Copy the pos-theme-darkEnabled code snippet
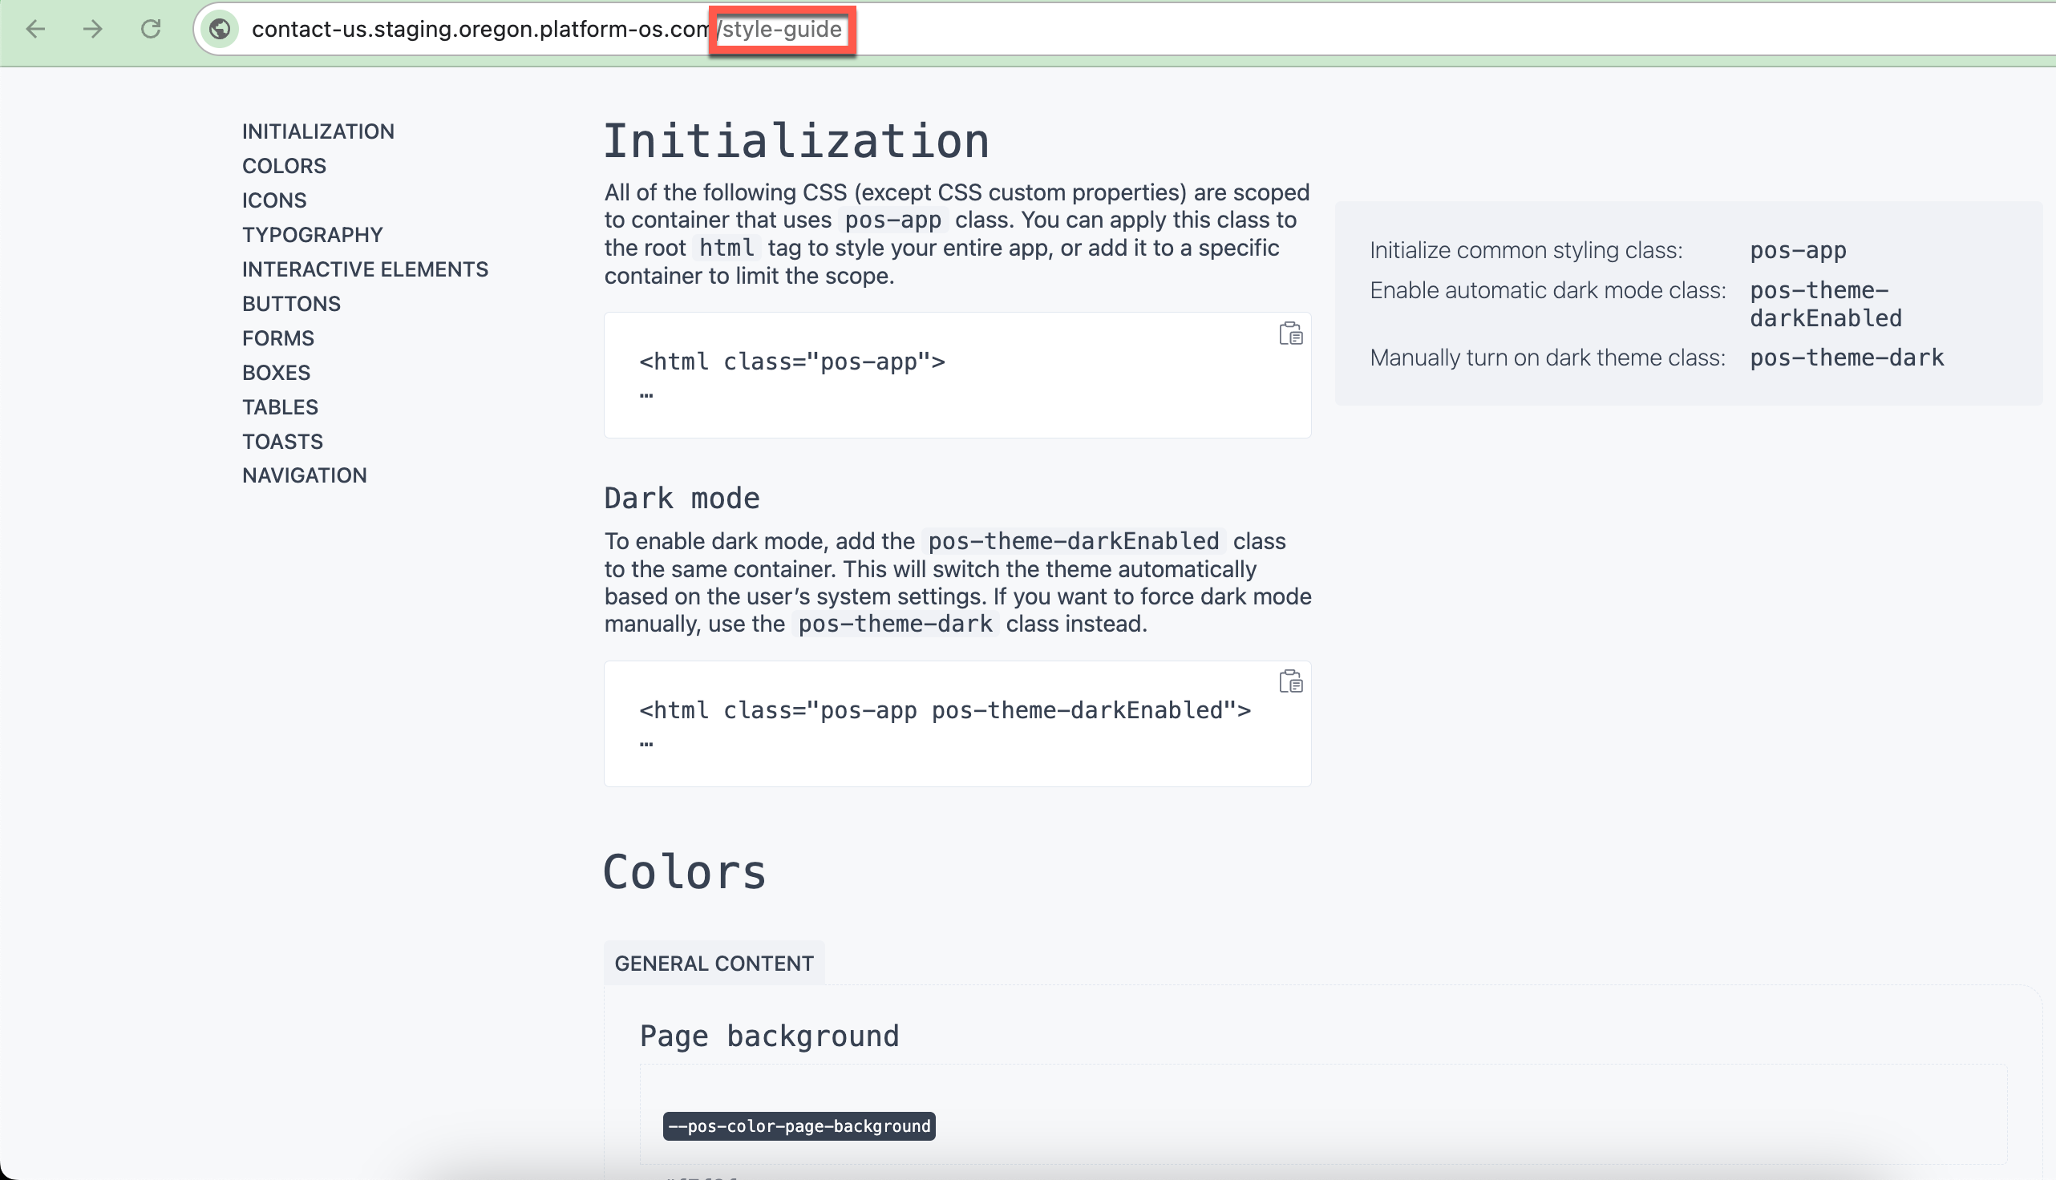This screenshot has width=2056, height=1180. point(1290,681)
